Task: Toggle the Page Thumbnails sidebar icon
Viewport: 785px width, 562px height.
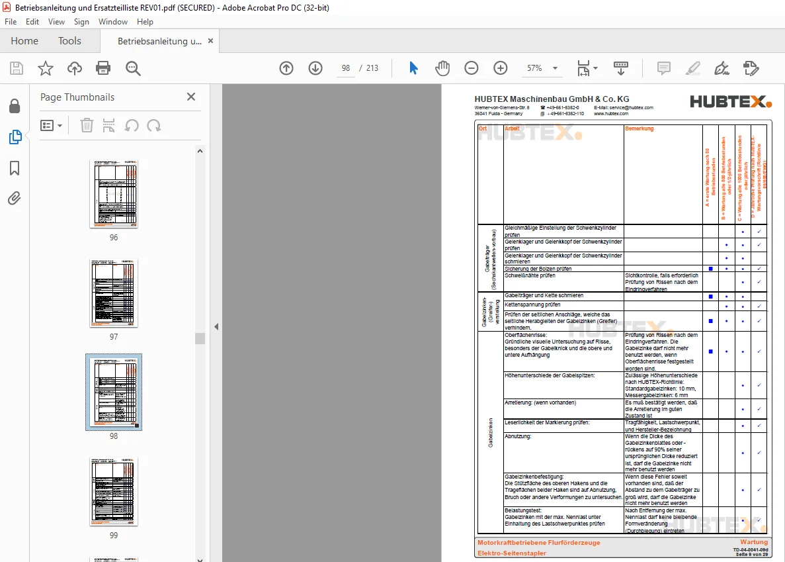Action: [15, 137]
